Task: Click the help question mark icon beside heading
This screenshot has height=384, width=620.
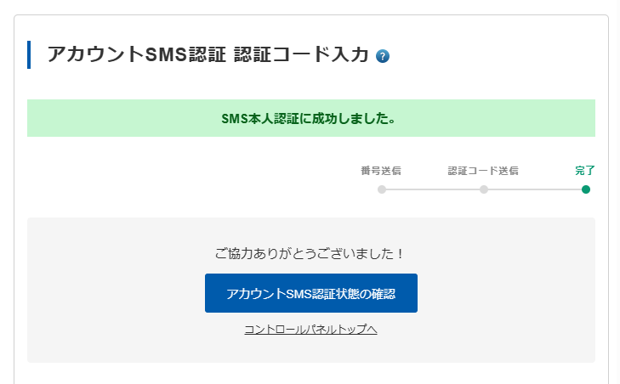Action: tap(383, 57)
